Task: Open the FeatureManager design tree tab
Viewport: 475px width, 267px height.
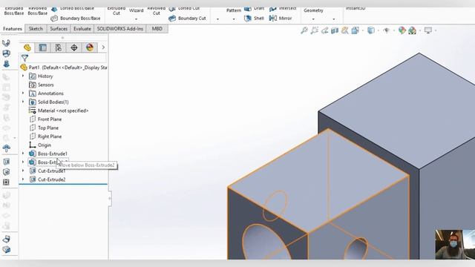Action: pyautogui.click(x=27, y=47)
